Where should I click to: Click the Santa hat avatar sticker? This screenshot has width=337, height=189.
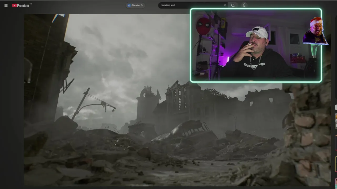315,31
